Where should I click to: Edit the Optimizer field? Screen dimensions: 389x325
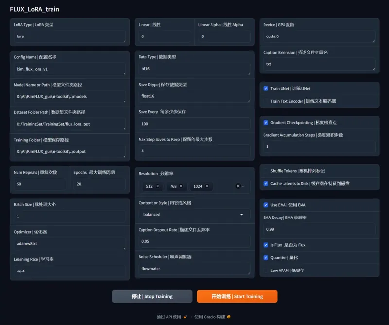tap(70, 244)
